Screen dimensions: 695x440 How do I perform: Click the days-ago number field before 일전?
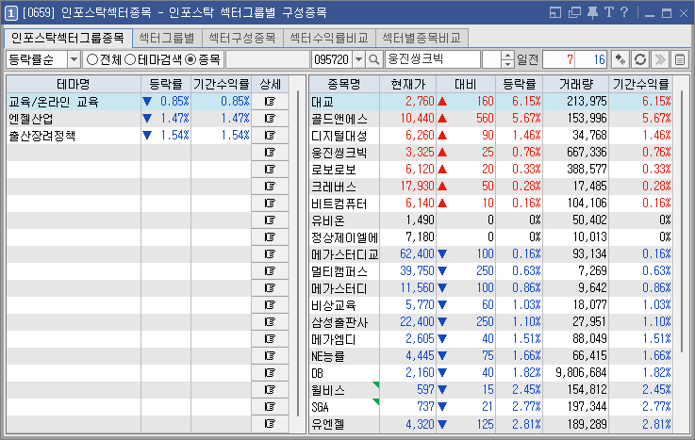(491, 59)
